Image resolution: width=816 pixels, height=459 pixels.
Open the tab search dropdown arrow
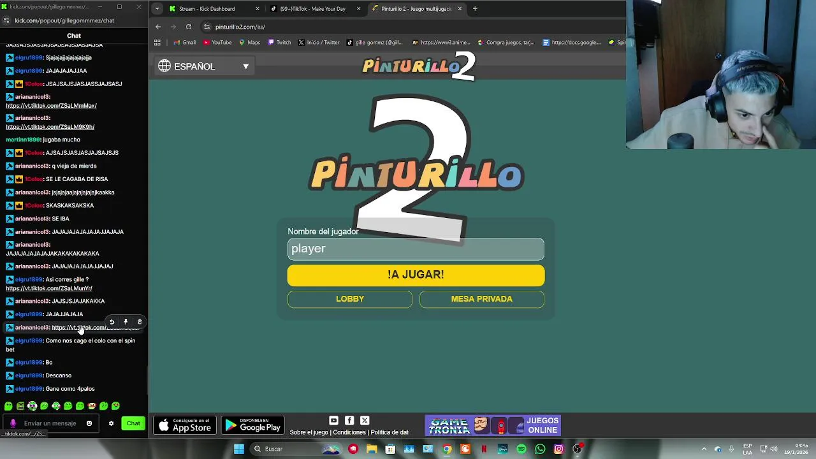click(157, 9)
